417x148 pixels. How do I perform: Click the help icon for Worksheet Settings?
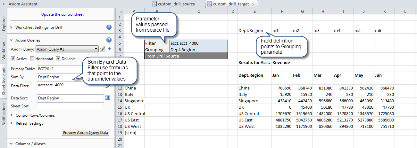tap(109, 27)
